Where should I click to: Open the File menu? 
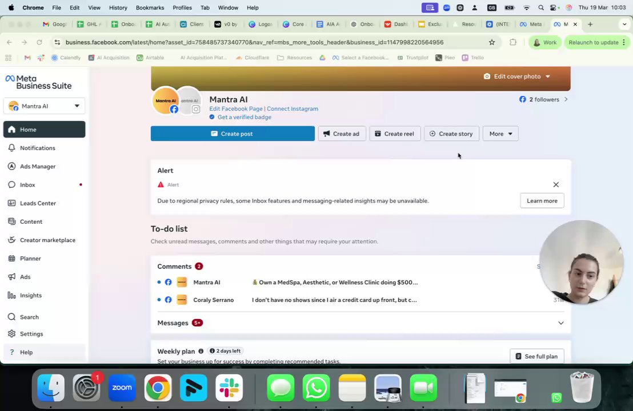[57, 7]
